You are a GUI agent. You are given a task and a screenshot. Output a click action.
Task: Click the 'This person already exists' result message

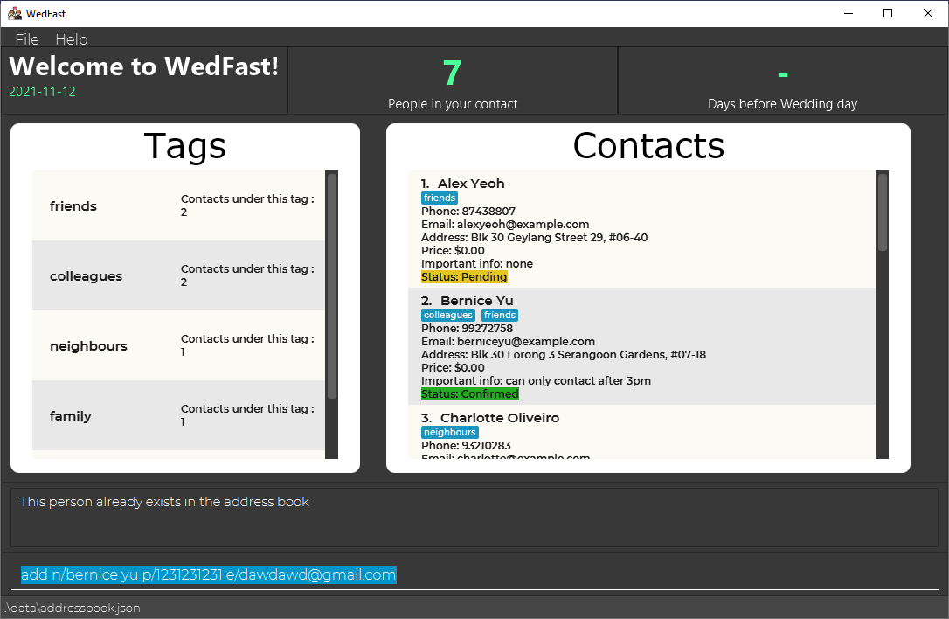[x=164, y=502]
